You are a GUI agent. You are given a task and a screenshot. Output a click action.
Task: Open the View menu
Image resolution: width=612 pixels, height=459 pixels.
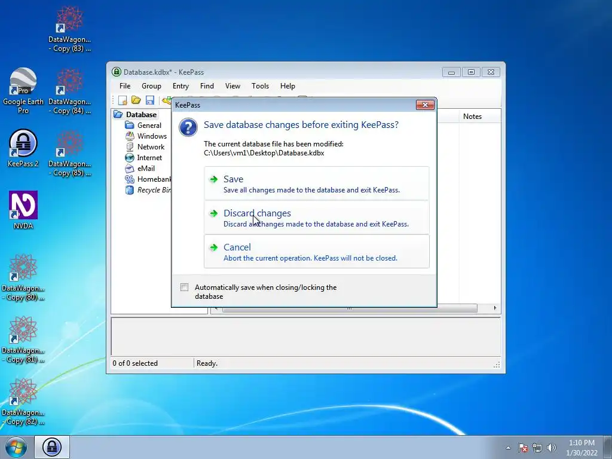(232, 86)
